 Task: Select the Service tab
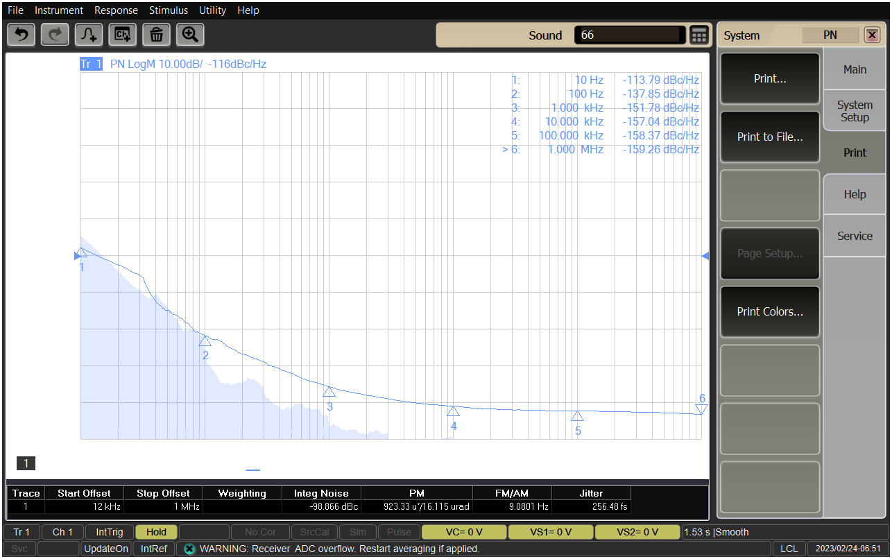[x=855, y=236]
